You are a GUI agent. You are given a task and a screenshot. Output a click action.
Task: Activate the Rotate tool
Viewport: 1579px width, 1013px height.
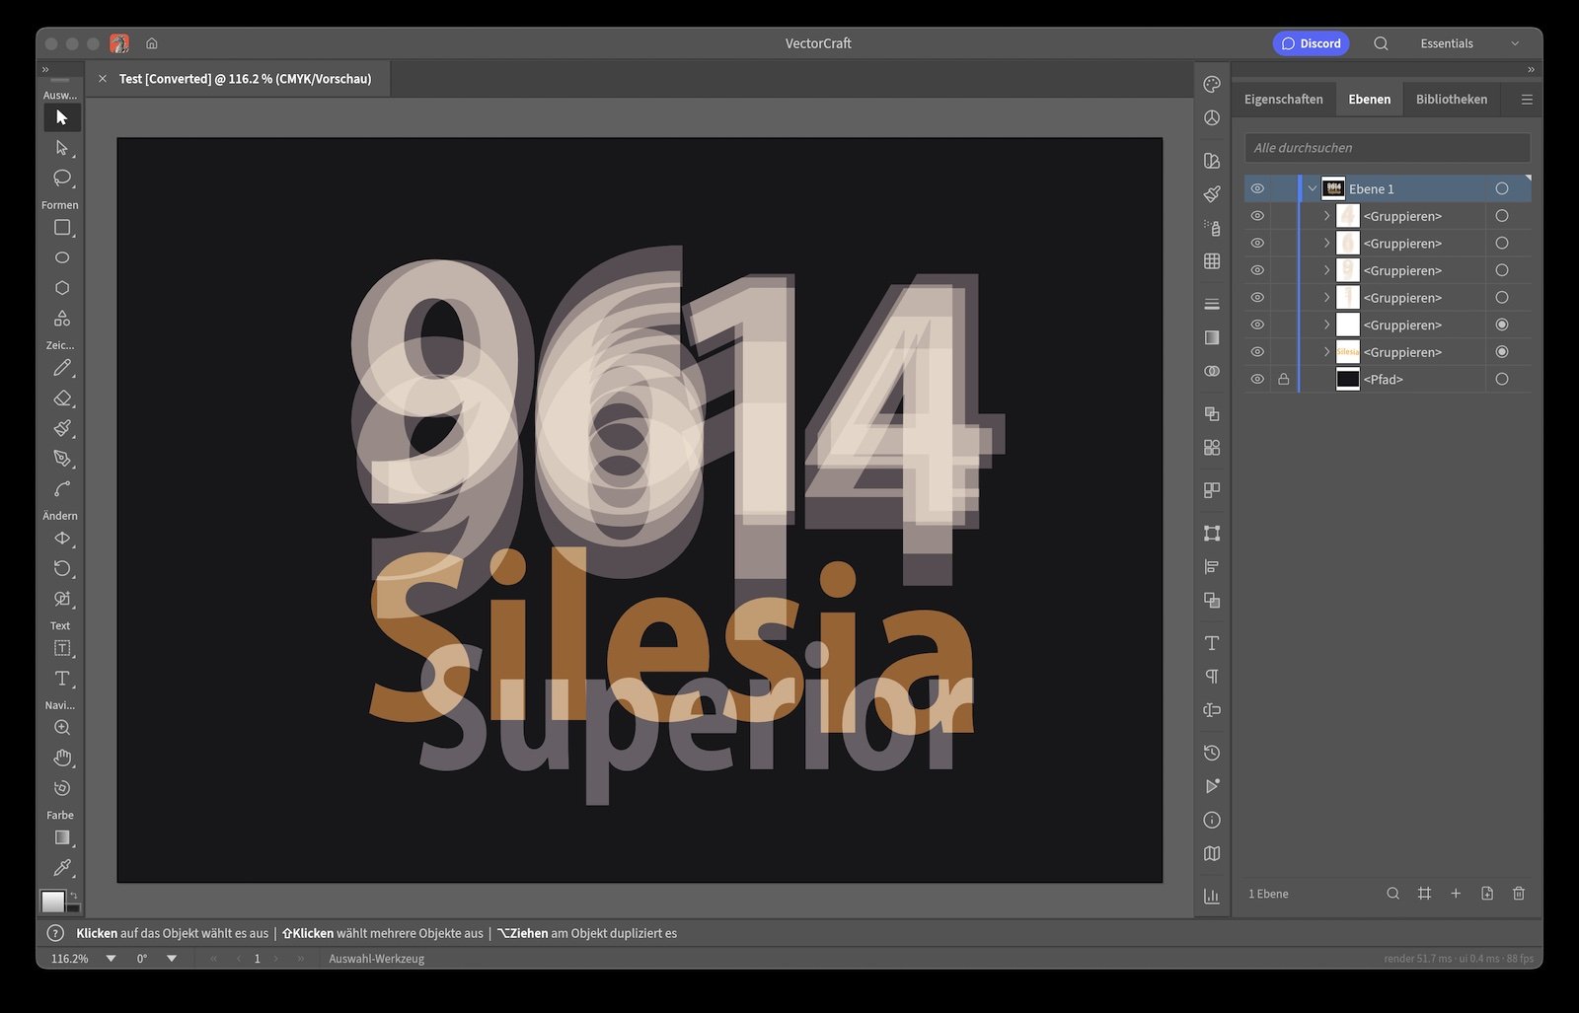[62, 568]
